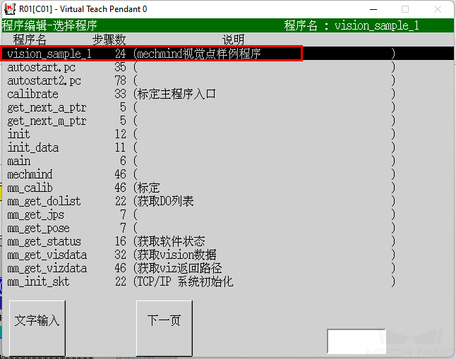The image size is (456, 359).
Task: Go to next page with 下一页
Action: [x=164, y=328]
